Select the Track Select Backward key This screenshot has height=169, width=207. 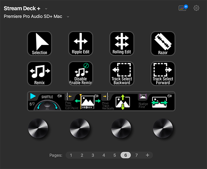[x=122, y=74]
